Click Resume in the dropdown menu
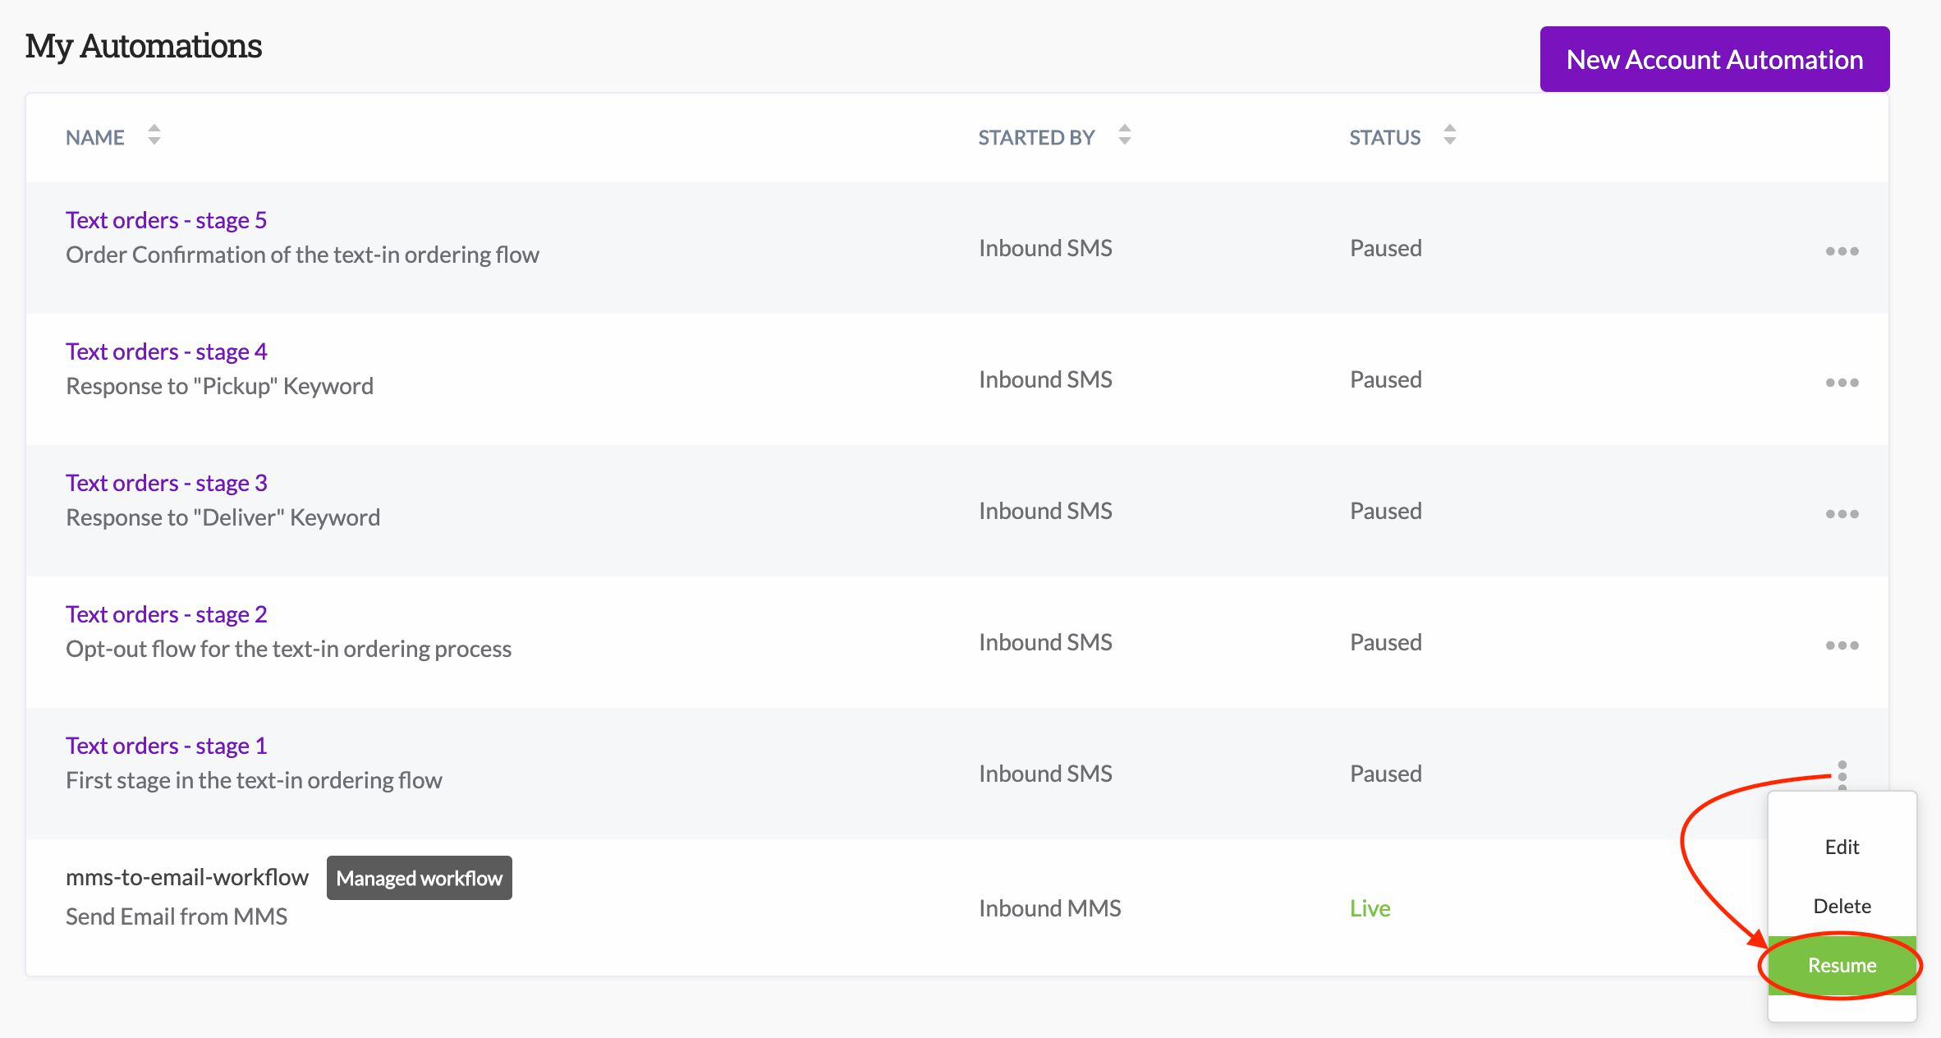This screenshot has width=1941, height=1038. coord(1842,965)
